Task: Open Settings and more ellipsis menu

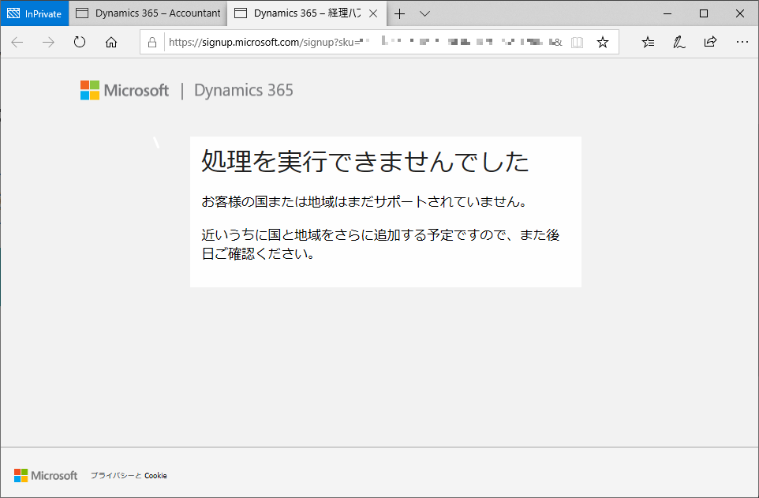Action: 742,43
